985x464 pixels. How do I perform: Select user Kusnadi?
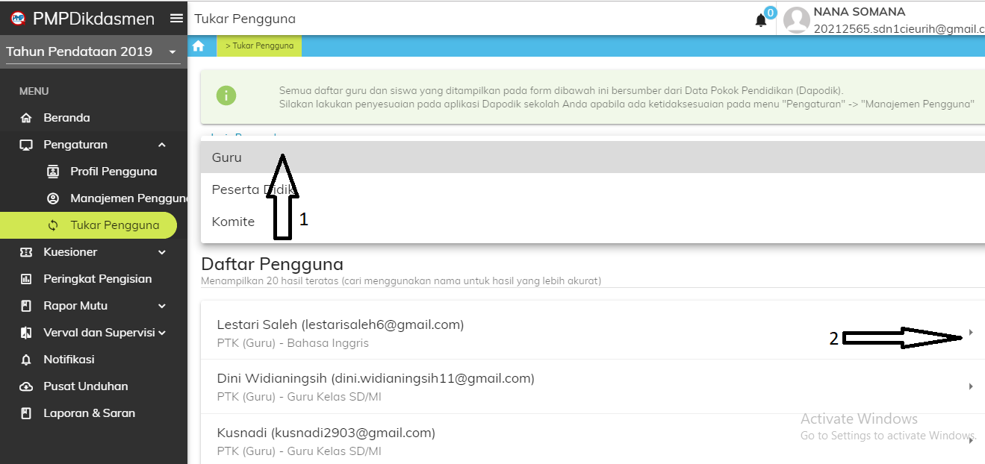tap(593, 440)
